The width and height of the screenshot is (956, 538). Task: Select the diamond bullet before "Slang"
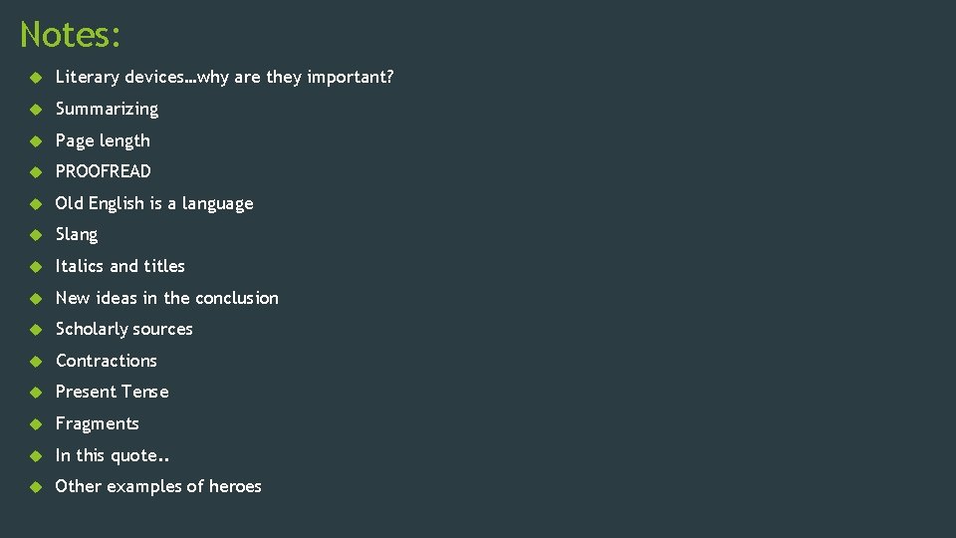(33, 235)
